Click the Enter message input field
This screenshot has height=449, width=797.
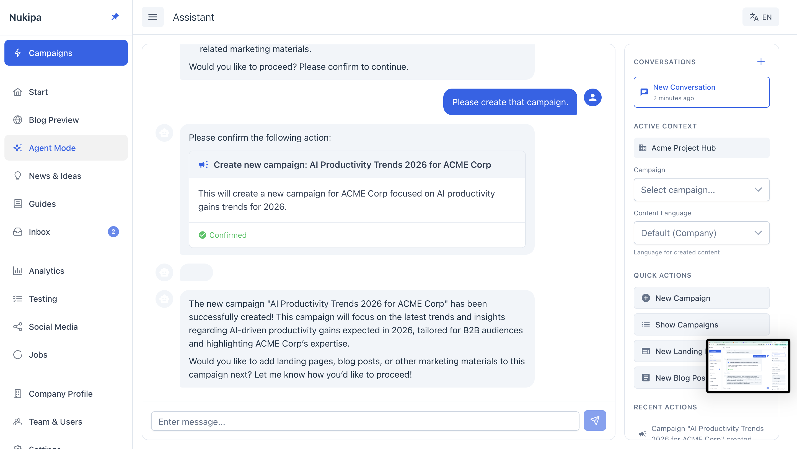(x=365, y=422)
